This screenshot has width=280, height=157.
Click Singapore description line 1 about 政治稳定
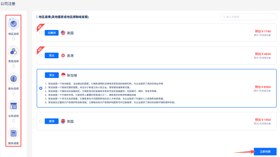[104, 84]
